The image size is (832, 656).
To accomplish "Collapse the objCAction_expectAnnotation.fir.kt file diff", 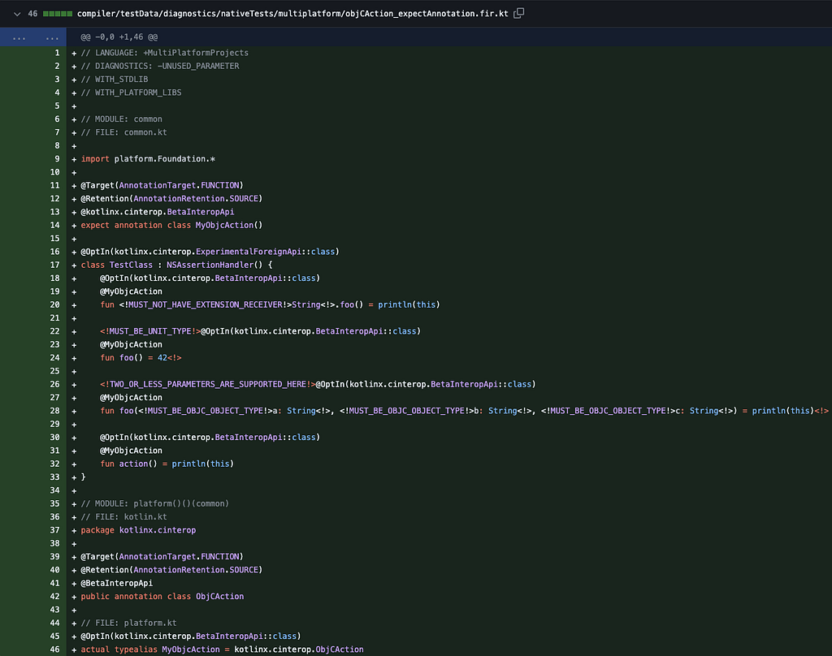I will coord(17,14).
